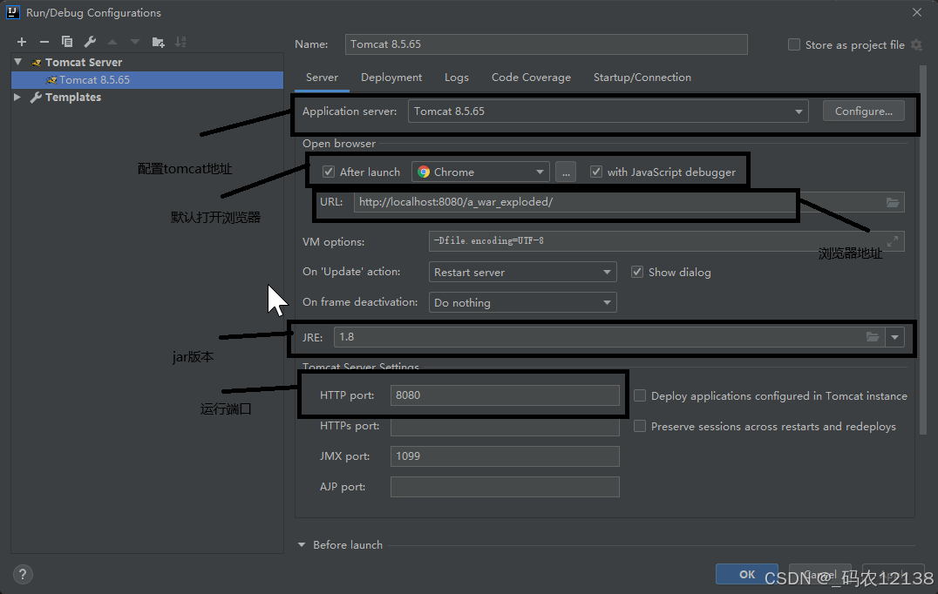
Task: Collapse the Before launch section
Action: tap(302, 545)
